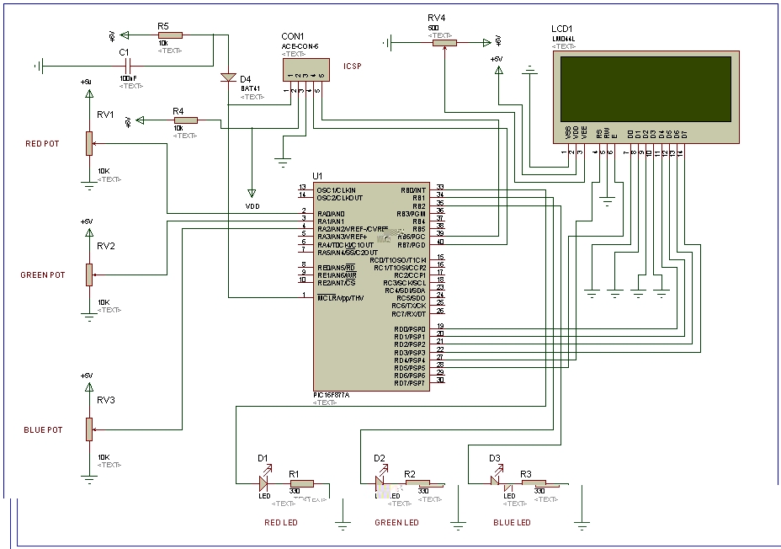The height and width of the screenshot is (549, 781).
Task: Click the "GREEN POT" label
Action: (43, 275)
